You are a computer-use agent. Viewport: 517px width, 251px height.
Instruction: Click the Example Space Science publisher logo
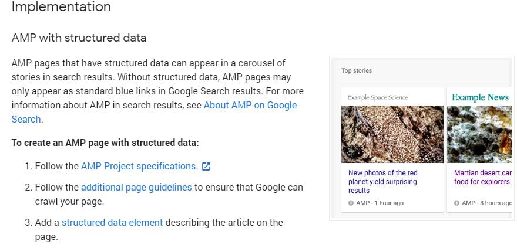pyautogui.click(x=377, y=97)
